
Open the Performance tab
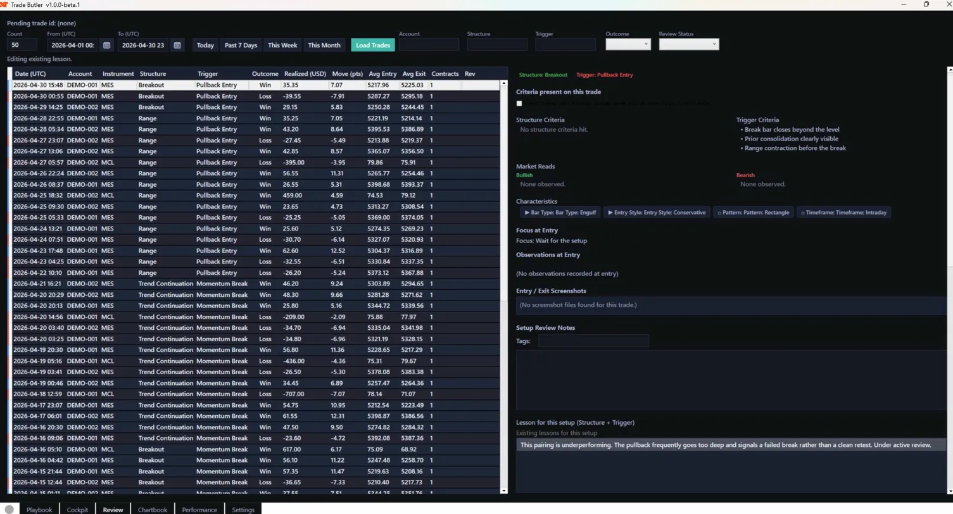pyautogui.click(x=199, y=510)
